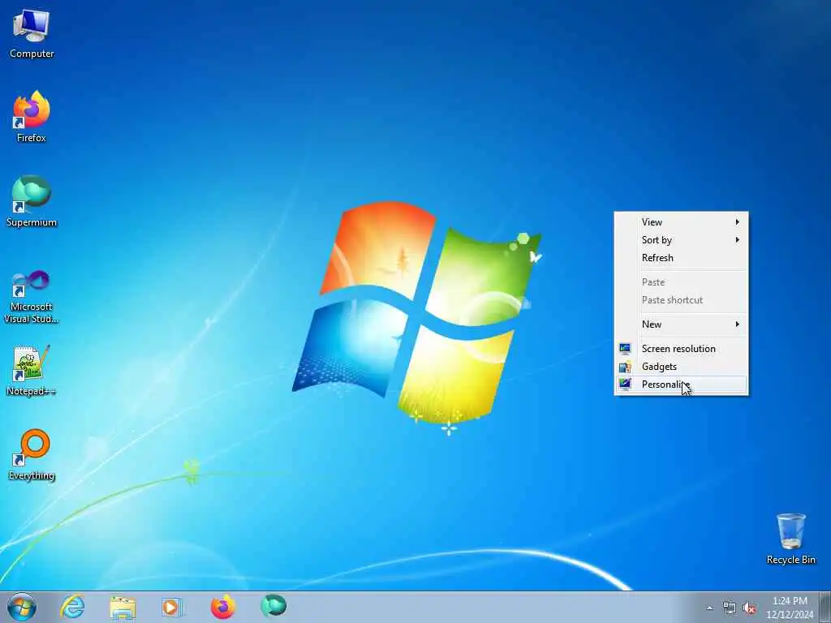This screenshot has height=623, width=831.
Task: Click the Paste entry in context menu
Action: [682, 281]
